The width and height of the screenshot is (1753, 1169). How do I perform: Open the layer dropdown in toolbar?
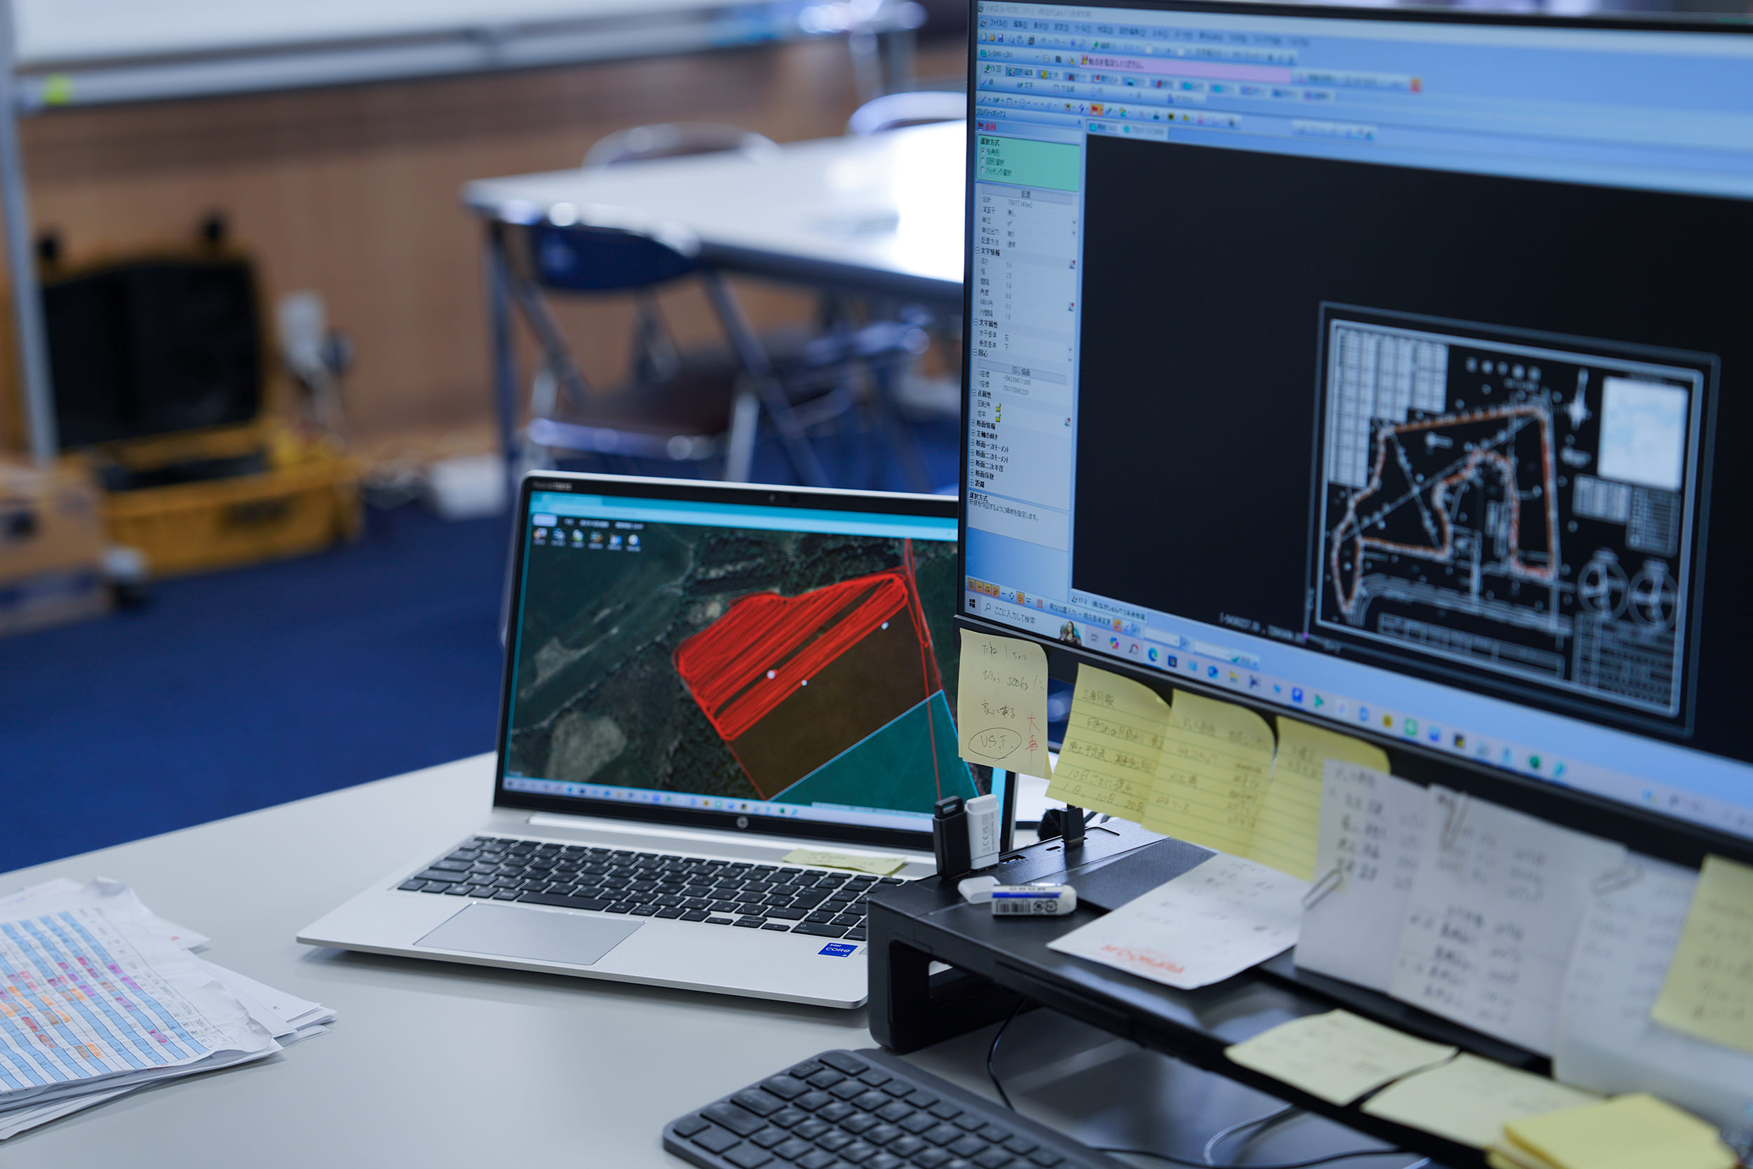click(1038, 57)
